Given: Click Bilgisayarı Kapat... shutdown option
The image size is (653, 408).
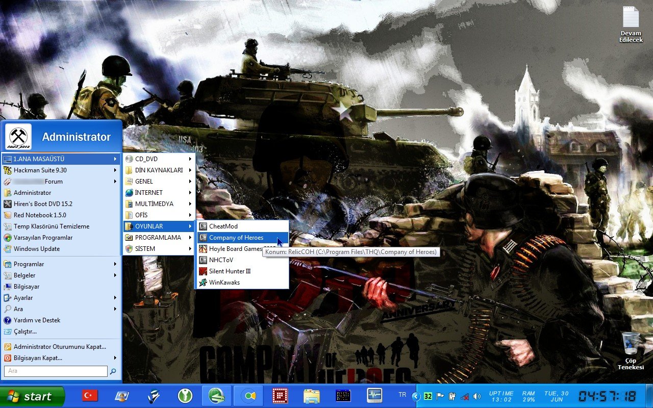Looking at the screenshot, I should pyautogui.click(x=61, y=358).
